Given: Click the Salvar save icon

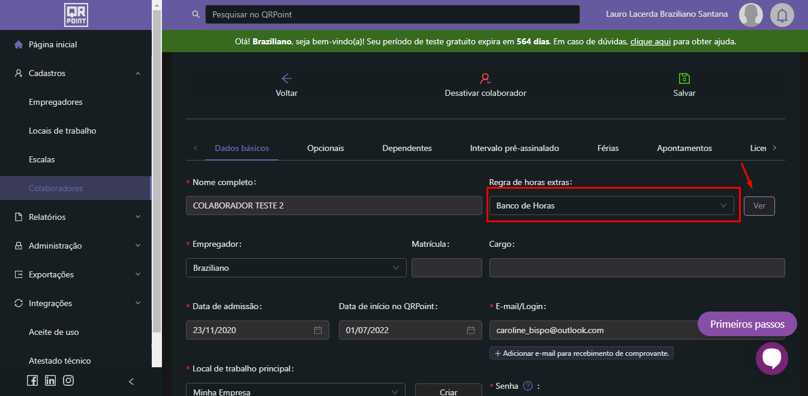Looking at the screenshot, I should coord(684,78).
